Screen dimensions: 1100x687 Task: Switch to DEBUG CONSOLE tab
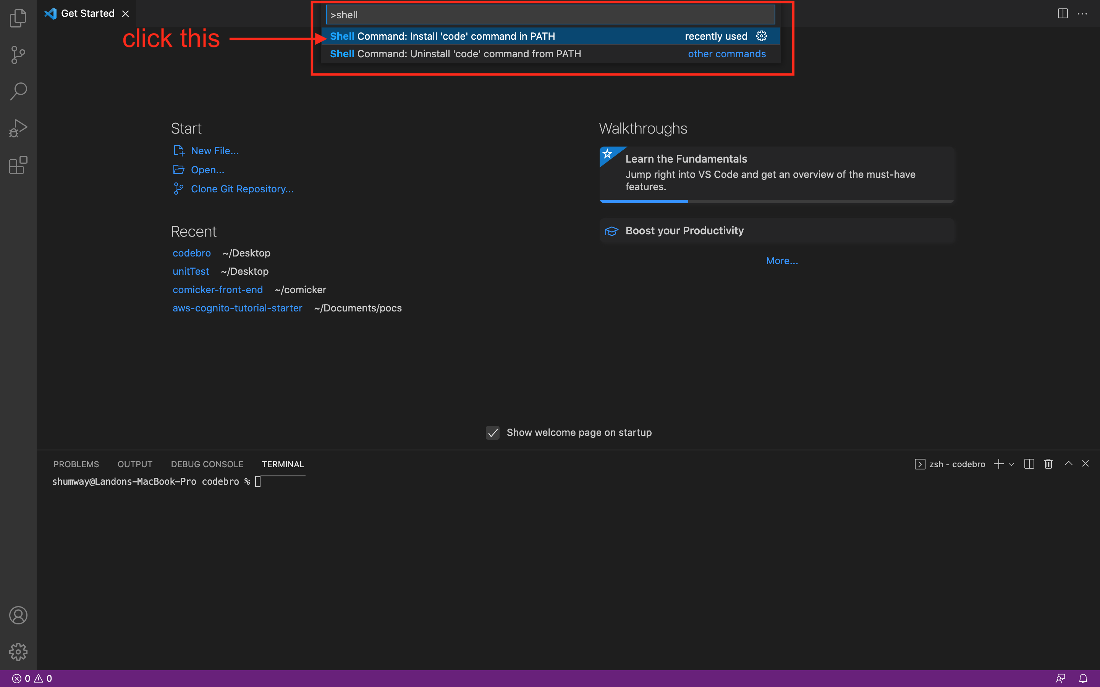pyautogui.click(x=207, y=464)
